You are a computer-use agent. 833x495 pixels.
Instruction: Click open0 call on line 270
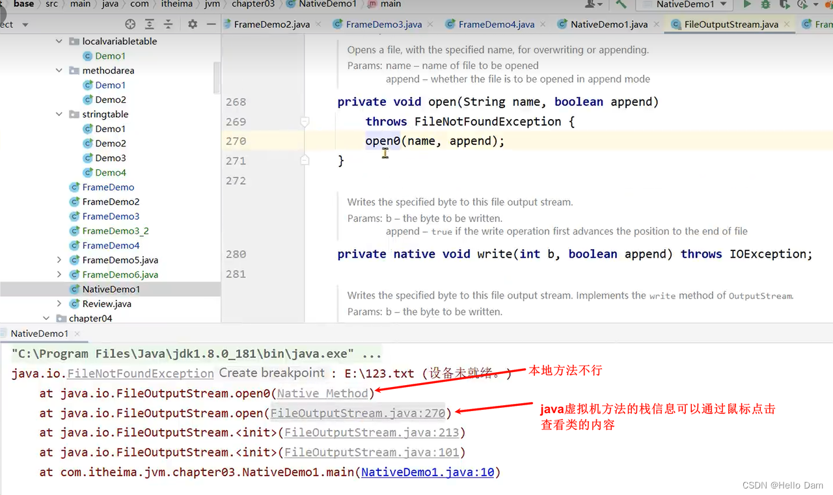(383, 141)
